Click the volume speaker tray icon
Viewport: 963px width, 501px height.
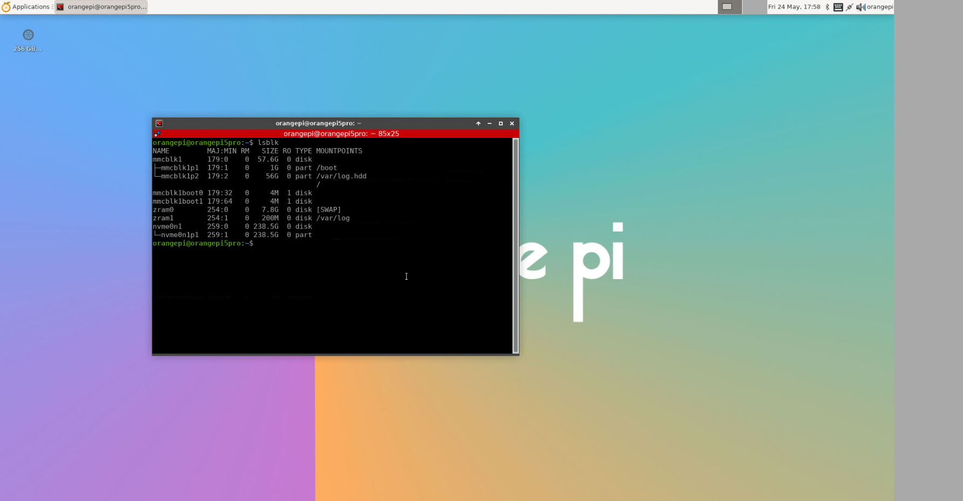[x=861, y=7]
